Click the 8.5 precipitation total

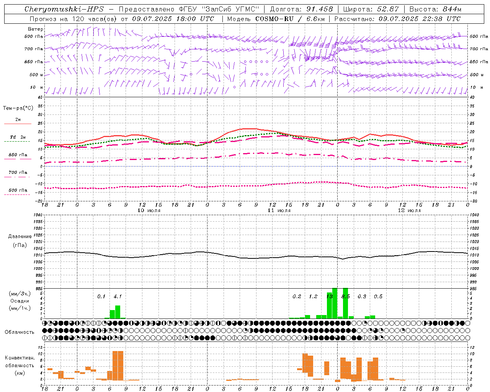click(x=346, y=297)
